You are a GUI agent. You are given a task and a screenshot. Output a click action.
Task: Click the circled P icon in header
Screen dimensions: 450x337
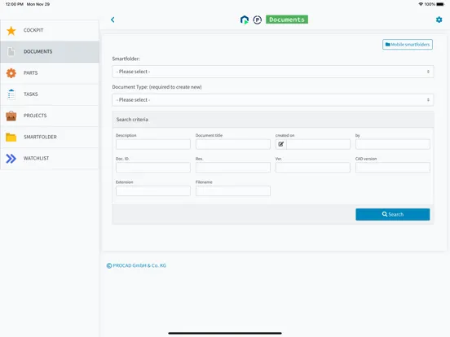pyautogui.click(x=257, y=20)
